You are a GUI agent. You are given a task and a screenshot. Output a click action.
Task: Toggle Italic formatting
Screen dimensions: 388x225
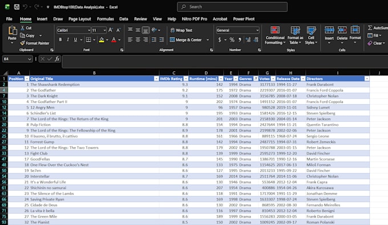(x=68, y=39)
